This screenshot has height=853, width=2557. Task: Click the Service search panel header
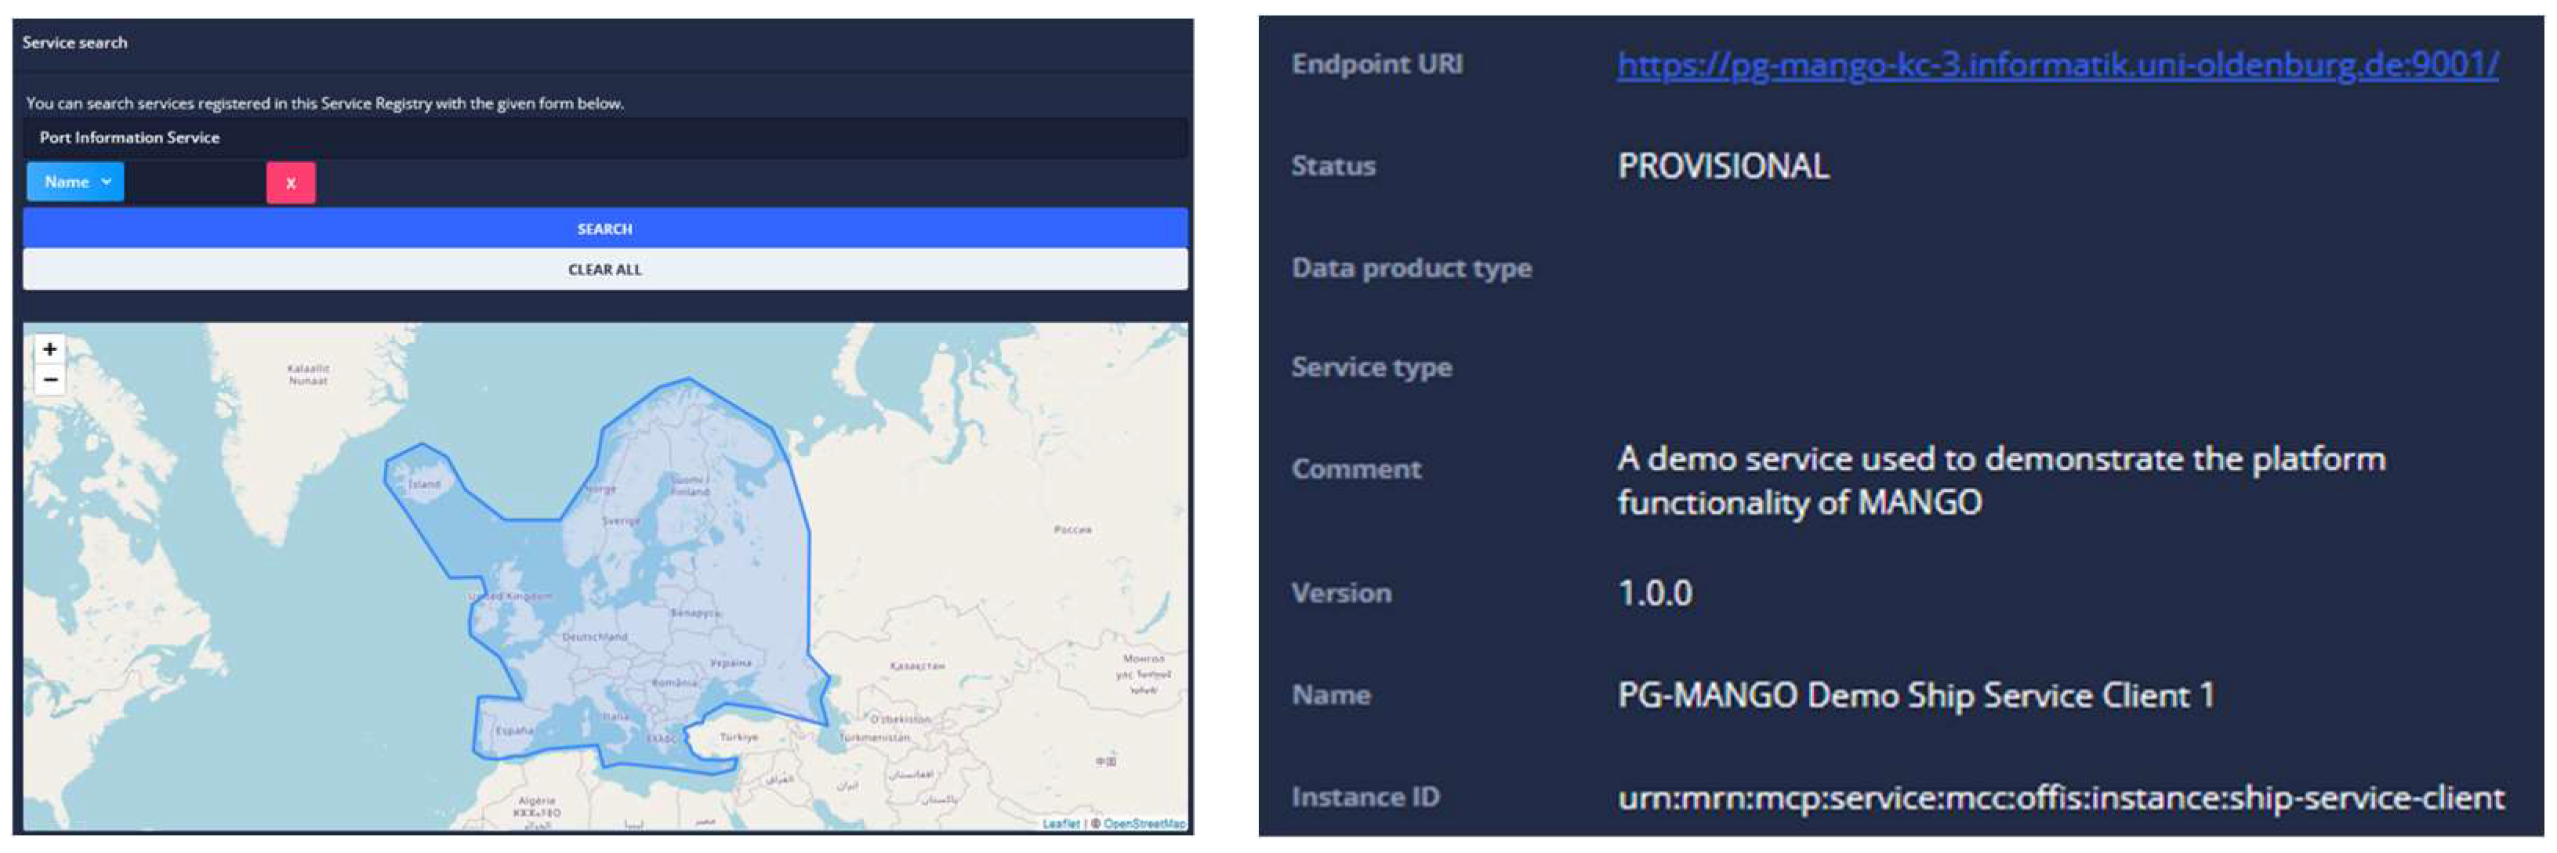(x=75, y=42)
